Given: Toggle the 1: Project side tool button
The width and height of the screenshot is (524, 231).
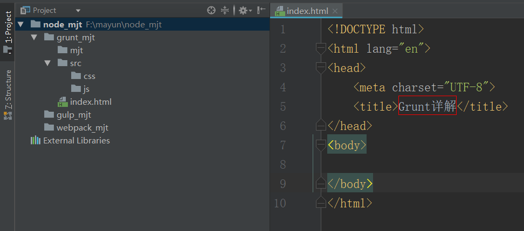Looking at the screenshot, I should tap(8, 31).
